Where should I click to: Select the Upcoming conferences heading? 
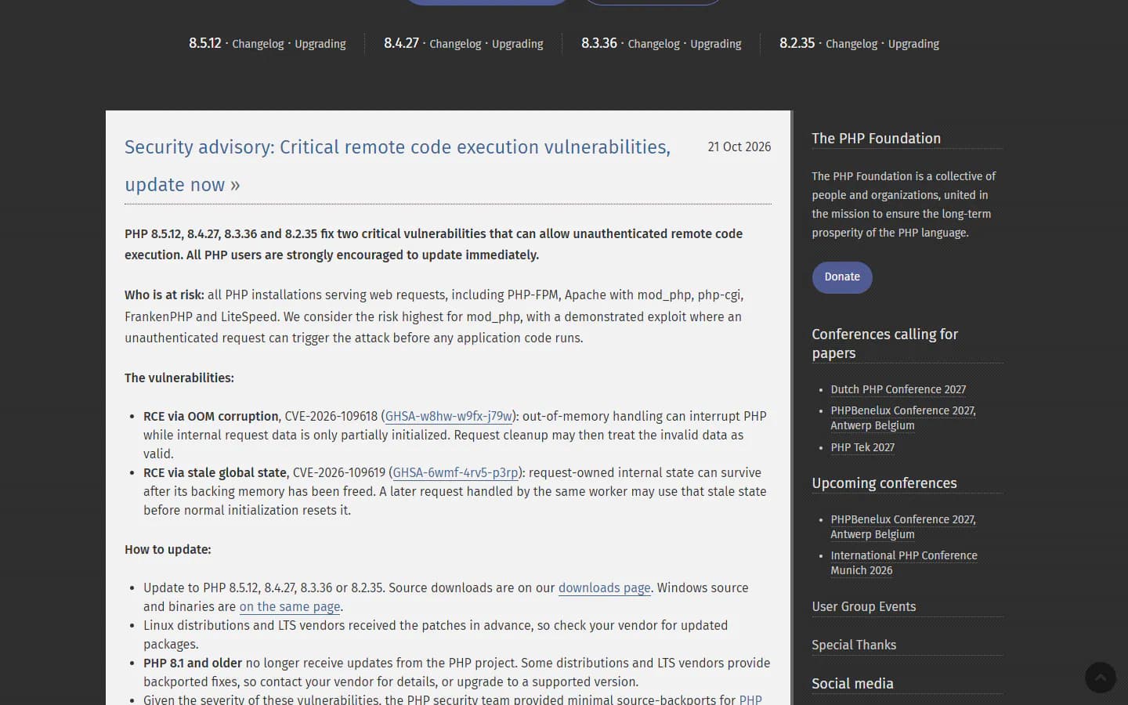tap(884, 483)
